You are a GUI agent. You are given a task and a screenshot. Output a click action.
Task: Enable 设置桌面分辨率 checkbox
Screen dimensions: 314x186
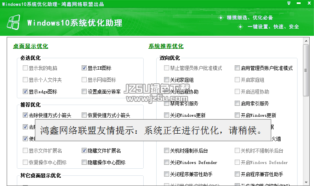84,92
